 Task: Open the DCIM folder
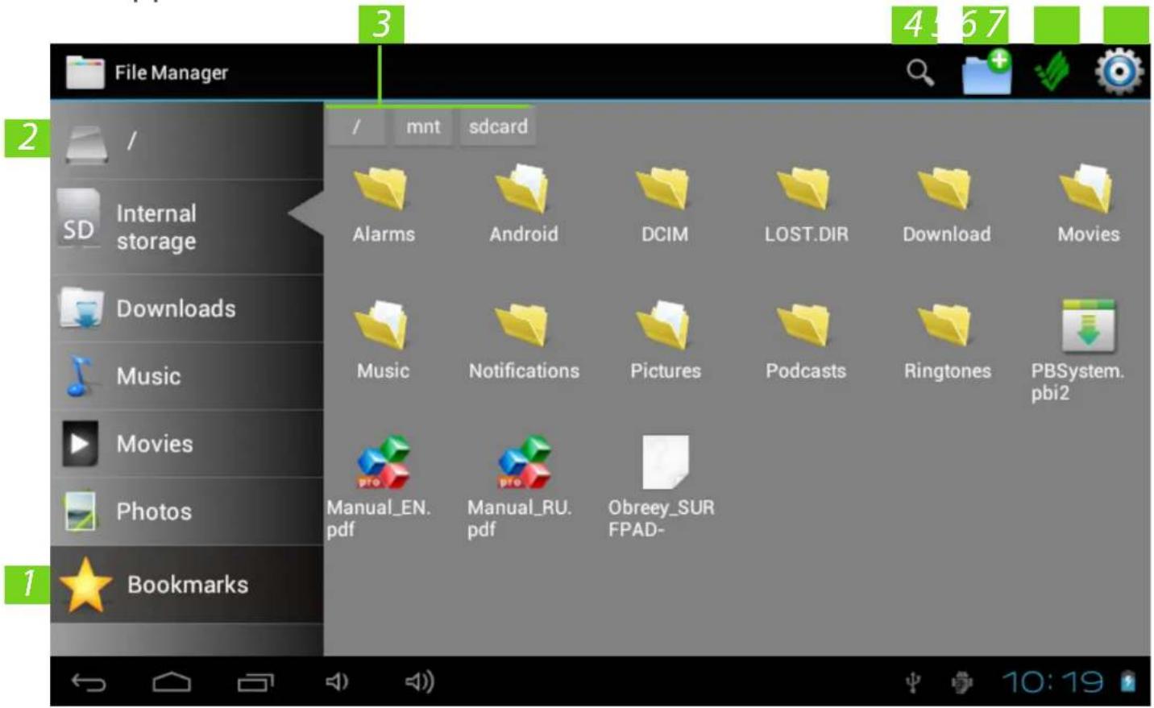pos(665,204)
